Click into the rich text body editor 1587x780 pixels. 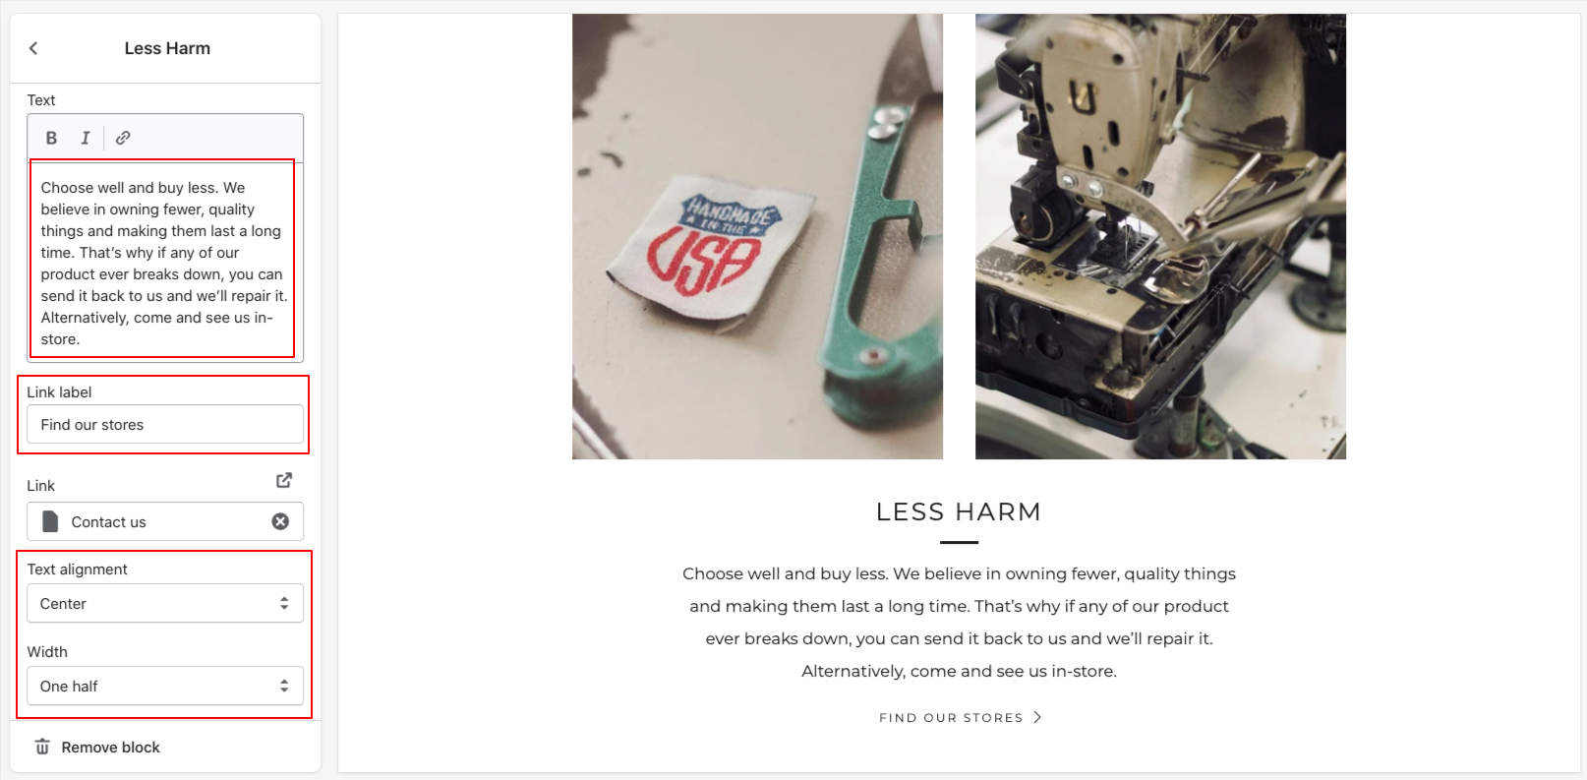(165, 263)
